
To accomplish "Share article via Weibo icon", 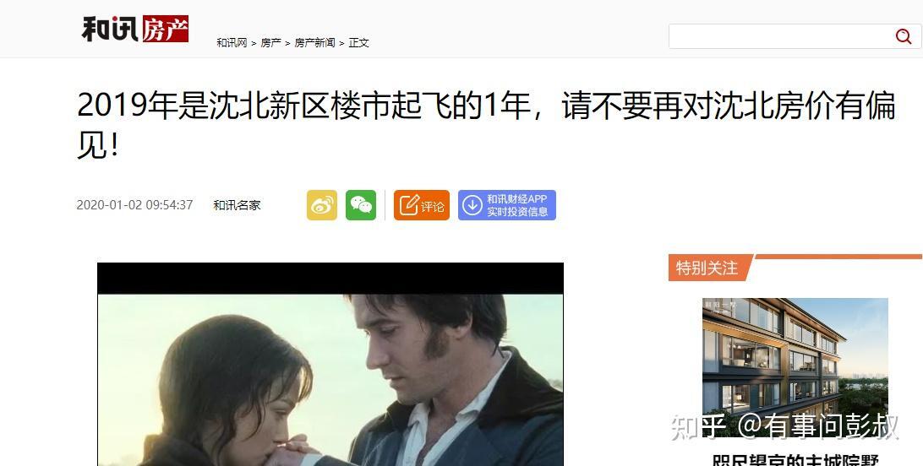I will point(322,205).
